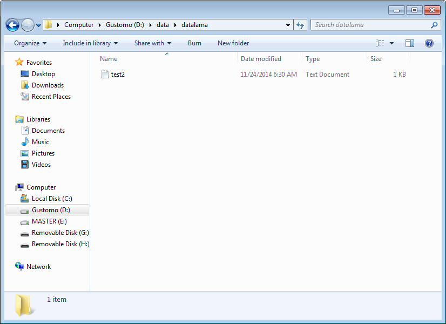Click the Videos filmstrip icon
The height and width of the screenshot is (324, 446).
point(25,164)
